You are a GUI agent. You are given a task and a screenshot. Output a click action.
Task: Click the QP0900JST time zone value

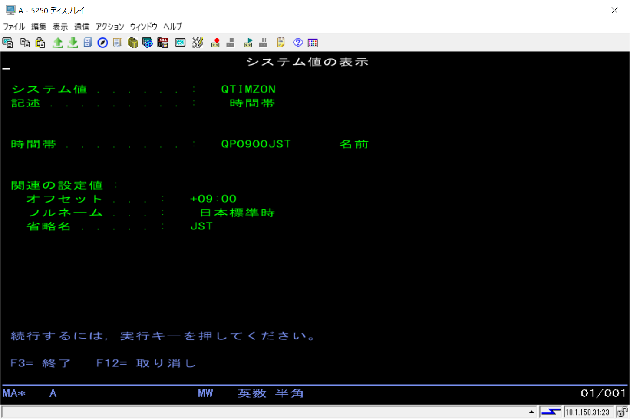coord(256,144)
